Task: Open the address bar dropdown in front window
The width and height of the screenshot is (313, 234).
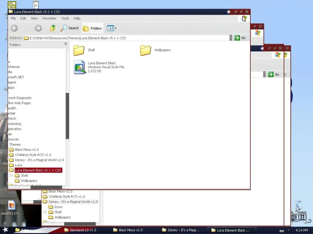Action: (231, 38)
